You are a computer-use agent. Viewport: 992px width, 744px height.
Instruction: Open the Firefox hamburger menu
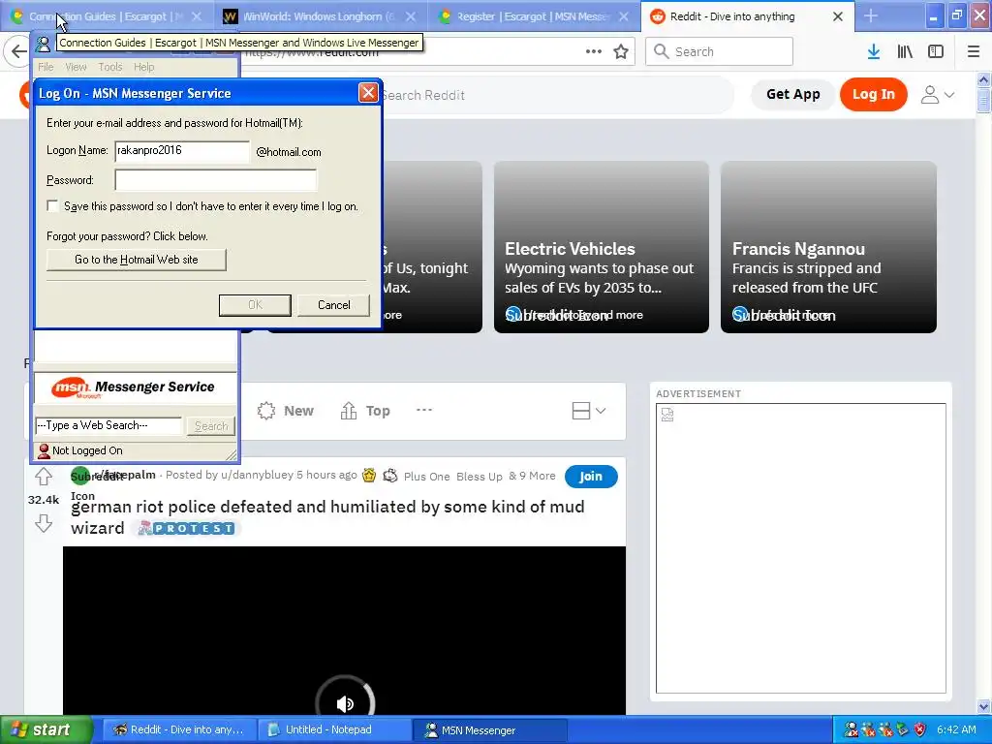[973, 52]
